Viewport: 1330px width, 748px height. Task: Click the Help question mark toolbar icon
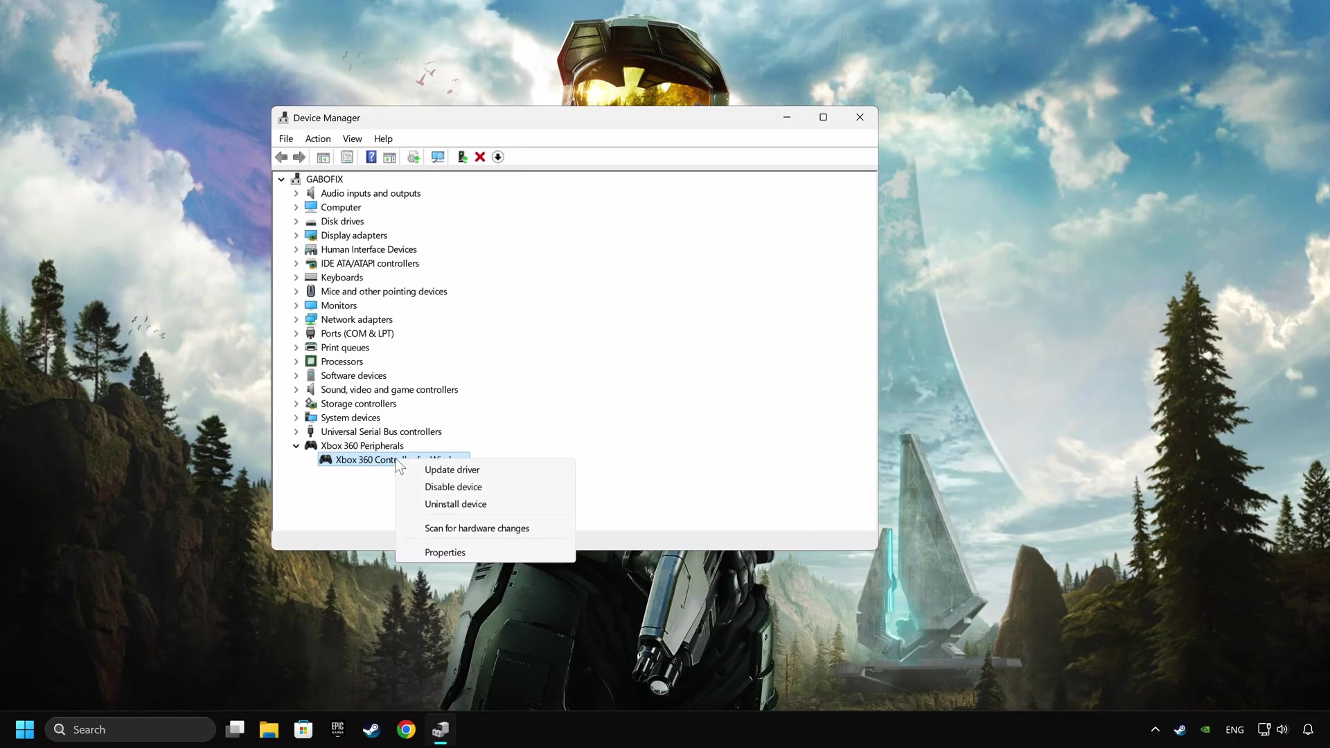371,157
